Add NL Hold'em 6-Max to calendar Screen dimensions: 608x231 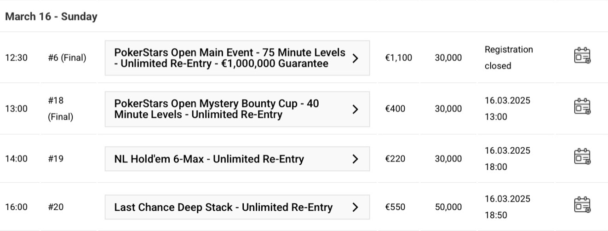[582, 156]
